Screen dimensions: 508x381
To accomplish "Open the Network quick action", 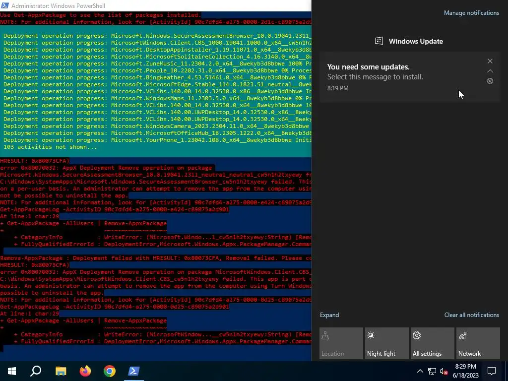I will pos(478,343).
